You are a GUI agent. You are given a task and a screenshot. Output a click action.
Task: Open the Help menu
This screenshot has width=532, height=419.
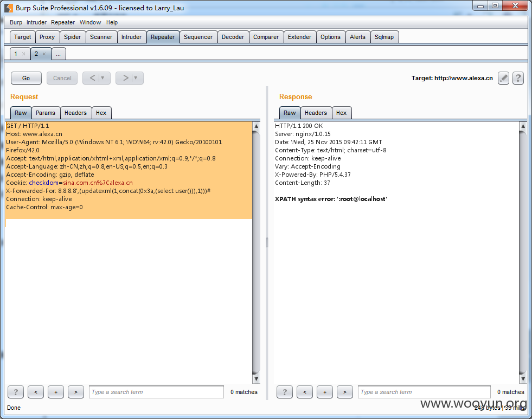click(x=112, y=22)
